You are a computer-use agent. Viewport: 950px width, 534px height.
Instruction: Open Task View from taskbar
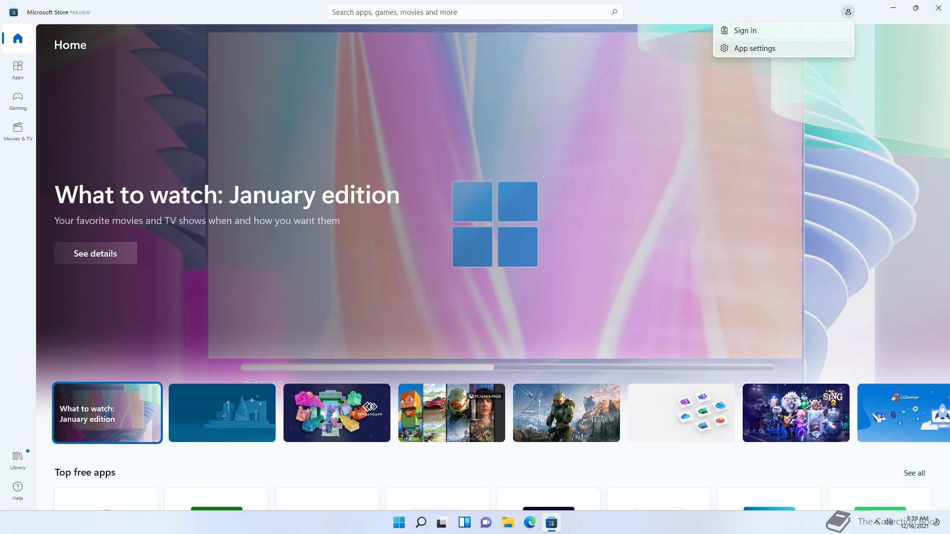coord(442,523)
